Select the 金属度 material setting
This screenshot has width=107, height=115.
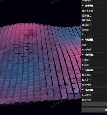coord(94,60)
